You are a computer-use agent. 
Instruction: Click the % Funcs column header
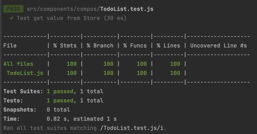click(135, 46)
